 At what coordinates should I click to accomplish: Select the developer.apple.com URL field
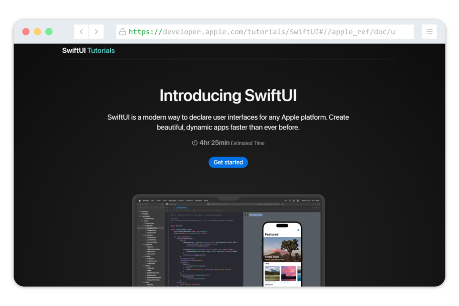pyautogui.click(x=264, y=32)
